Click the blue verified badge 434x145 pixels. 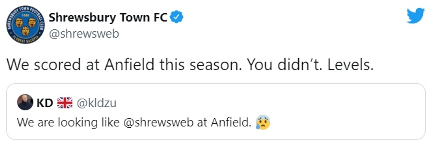click(176, 18)
